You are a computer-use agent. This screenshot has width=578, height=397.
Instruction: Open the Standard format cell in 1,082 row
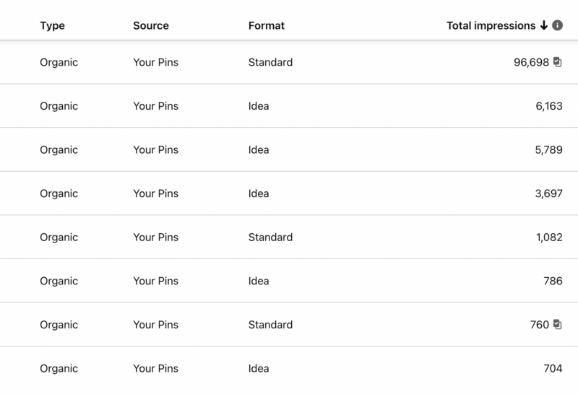(270, 237)
